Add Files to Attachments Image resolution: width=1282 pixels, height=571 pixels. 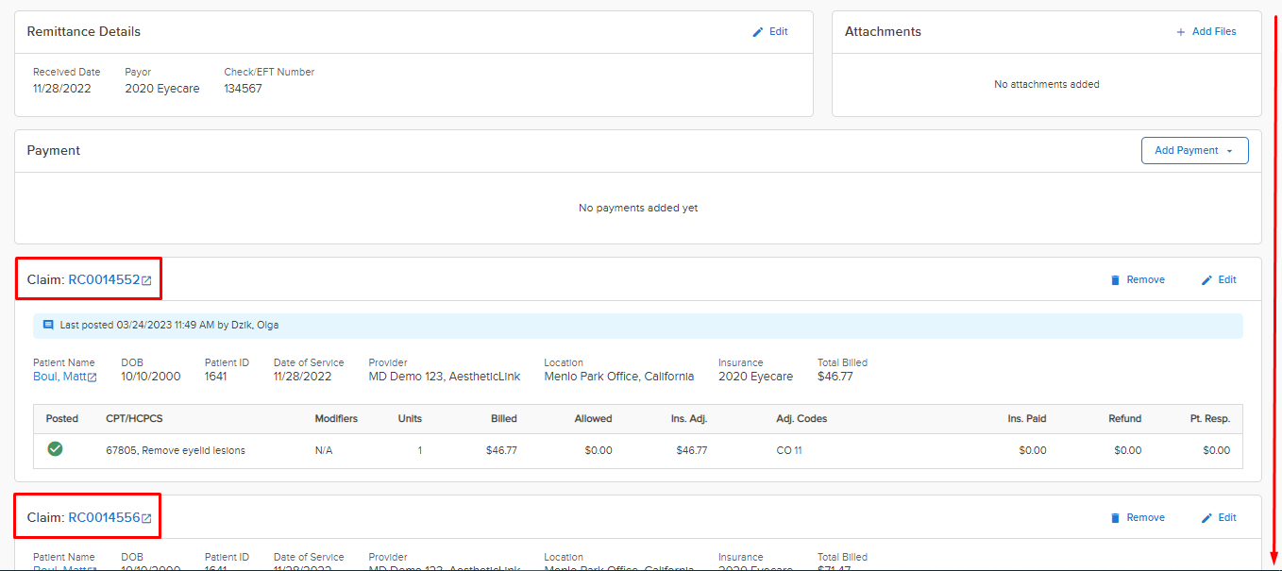coord(1206,32)
